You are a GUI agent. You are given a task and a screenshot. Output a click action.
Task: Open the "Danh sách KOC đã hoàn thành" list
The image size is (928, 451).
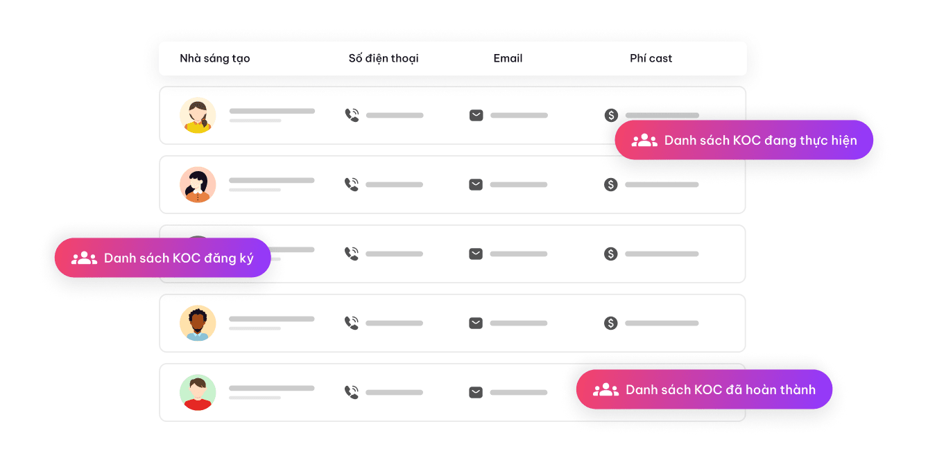click(704, 389)
